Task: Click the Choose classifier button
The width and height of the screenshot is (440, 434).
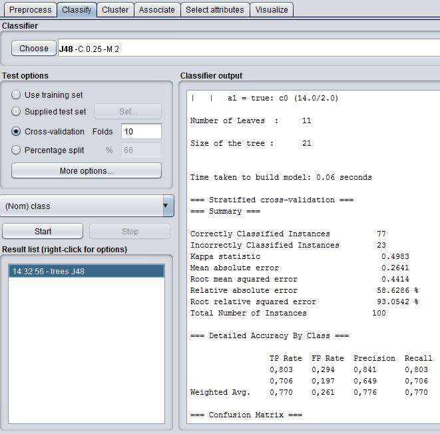Action: 34,48
